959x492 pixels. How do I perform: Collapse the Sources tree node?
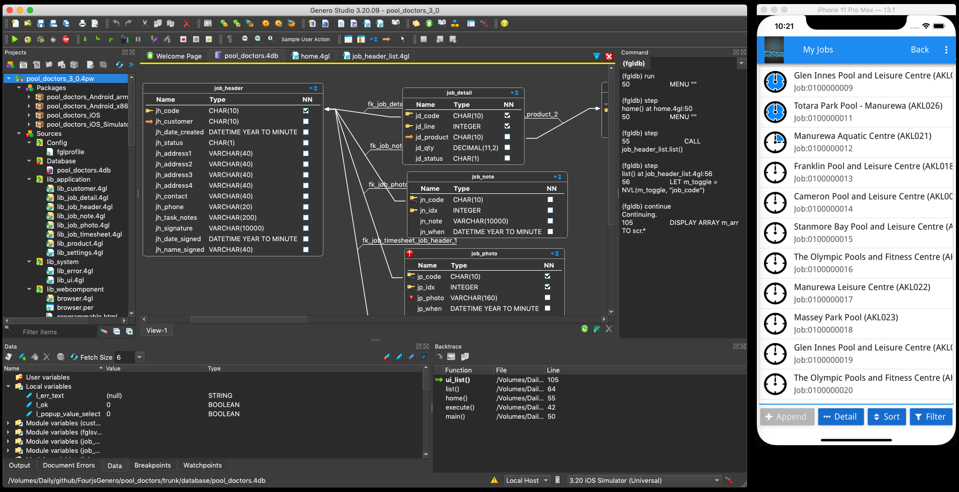tap(19, 133)
